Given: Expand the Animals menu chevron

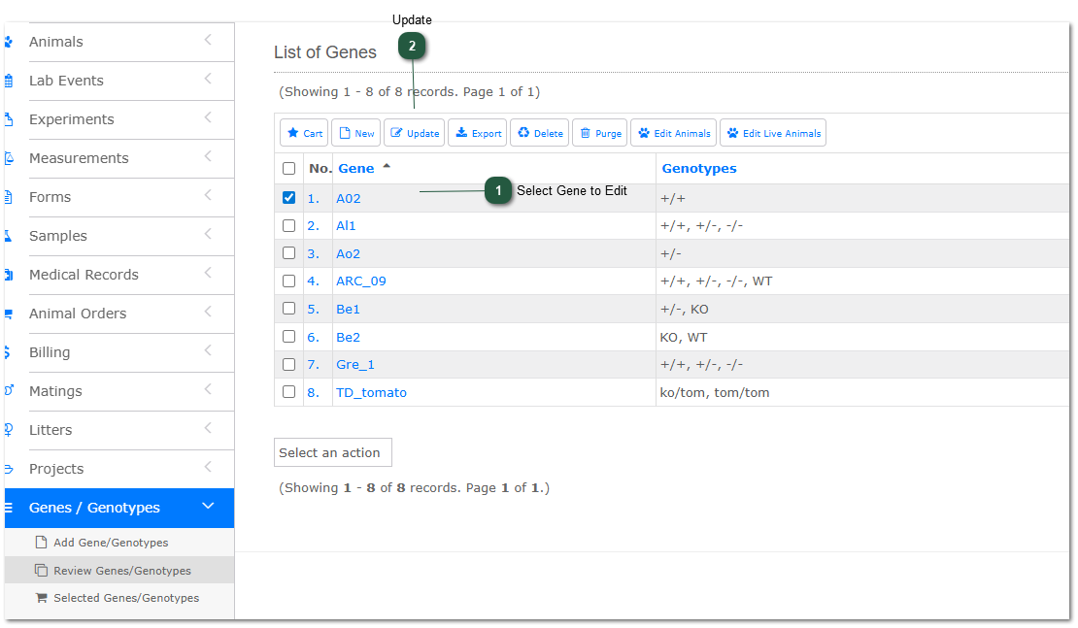Looking at the screenshot, I should (x=208, y=41).
